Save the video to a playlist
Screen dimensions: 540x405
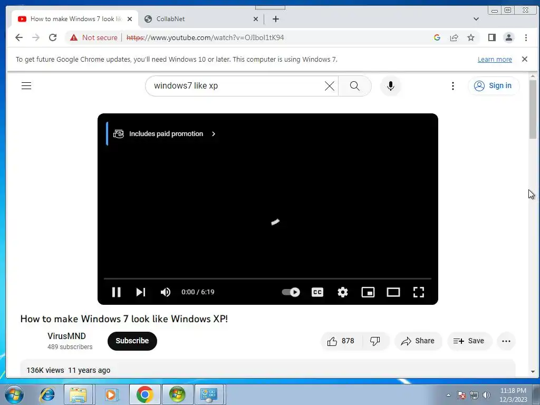click(469, 341)
